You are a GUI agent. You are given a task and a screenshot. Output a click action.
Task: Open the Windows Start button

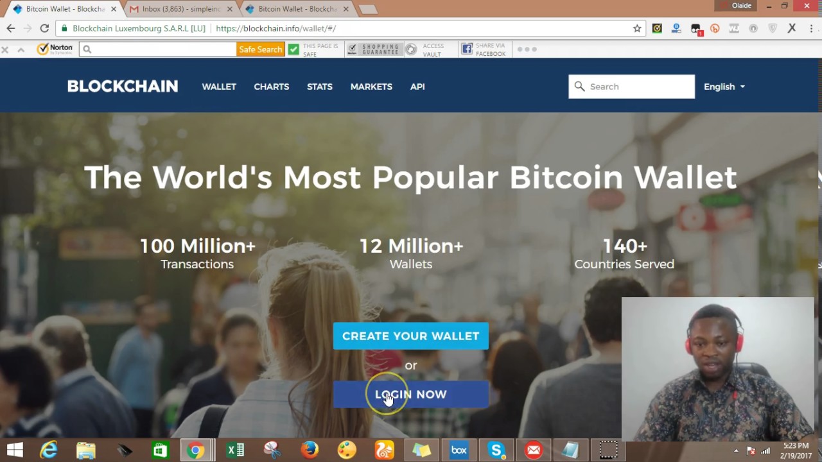(15, 450)
